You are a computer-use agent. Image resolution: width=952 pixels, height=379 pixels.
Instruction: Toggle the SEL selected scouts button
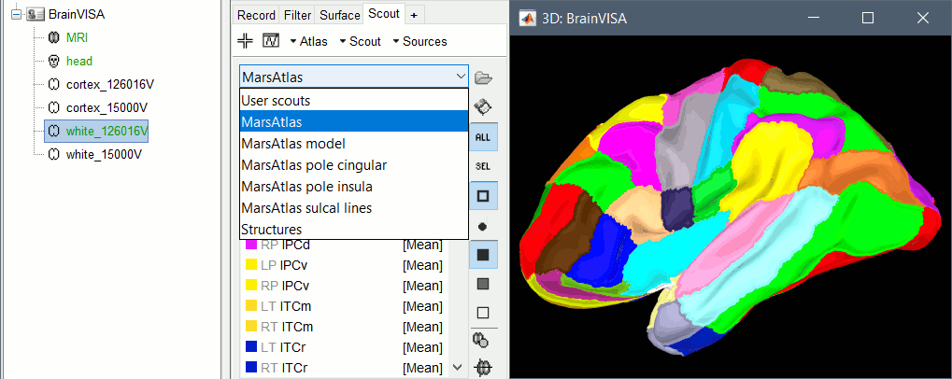click(483, 165)
